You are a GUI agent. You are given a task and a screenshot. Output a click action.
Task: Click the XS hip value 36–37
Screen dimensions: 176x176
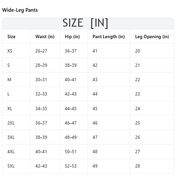click(71, 51)
